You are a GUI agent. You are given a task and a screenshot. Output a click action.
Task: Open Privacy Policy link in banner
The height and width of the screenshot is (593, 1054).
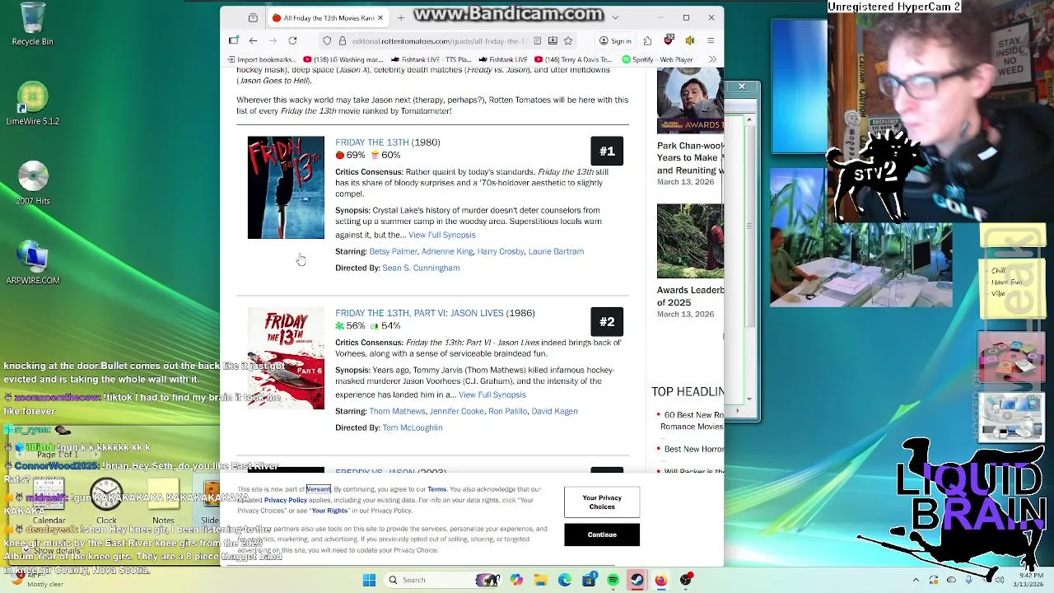285,500
